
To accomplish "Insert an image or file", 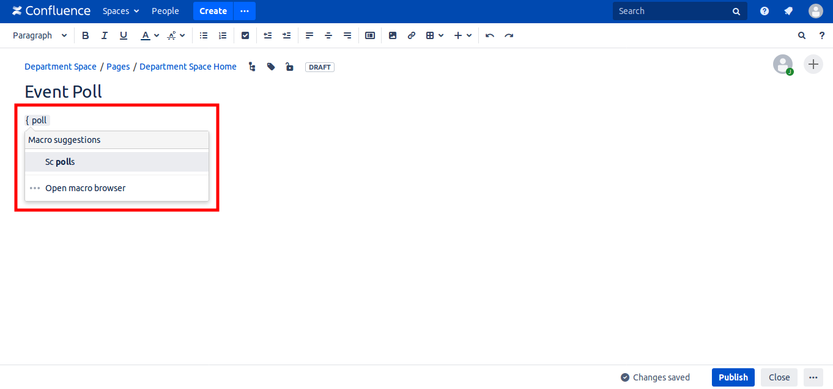I will click(x=393, y=35).
